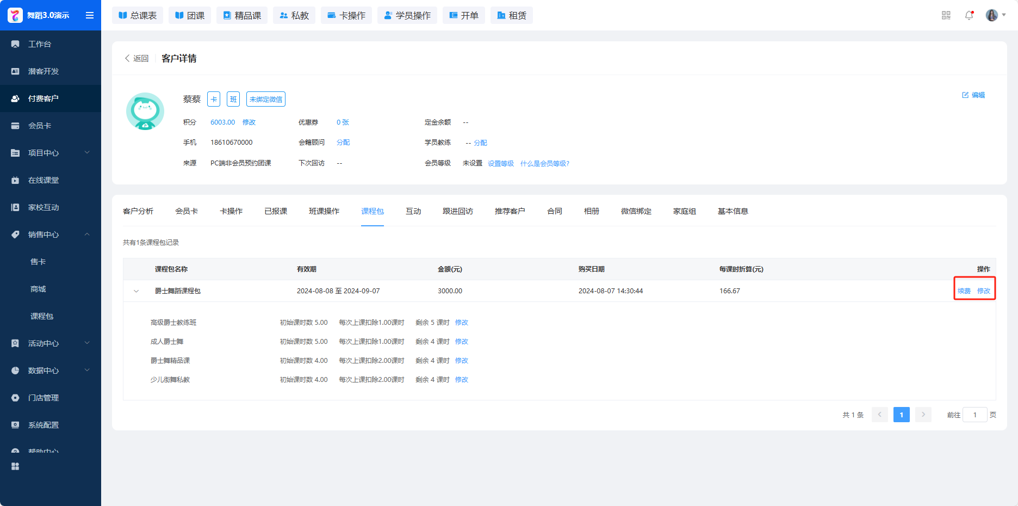This screenshot has width=1018, height=506.
Task: Click the page number input field
Action: 974,415
